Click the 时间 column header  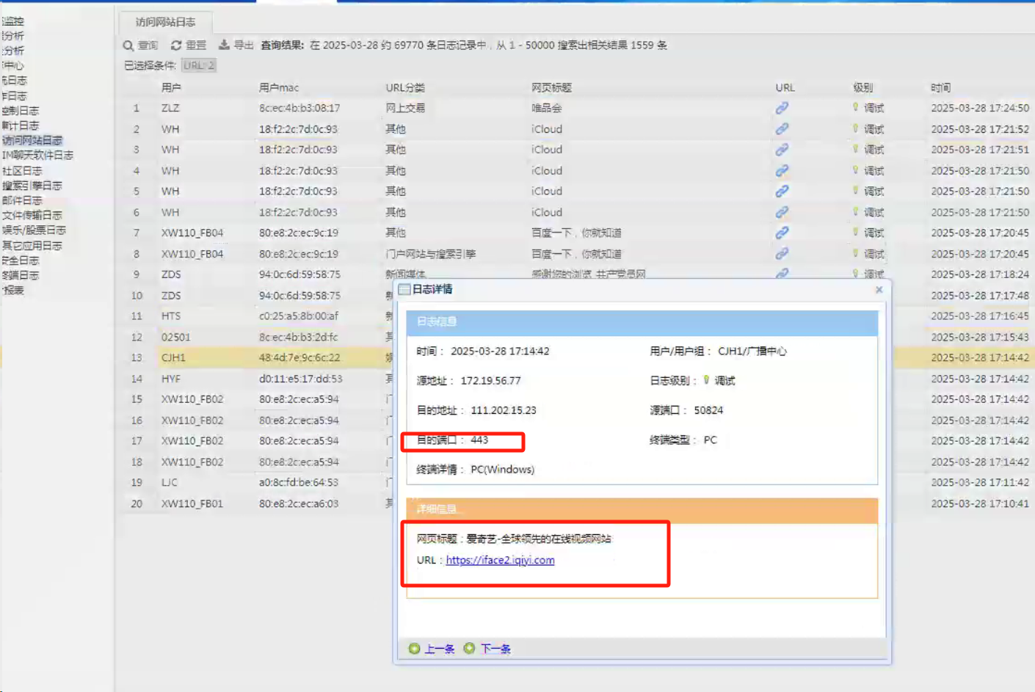pos(940,87)
